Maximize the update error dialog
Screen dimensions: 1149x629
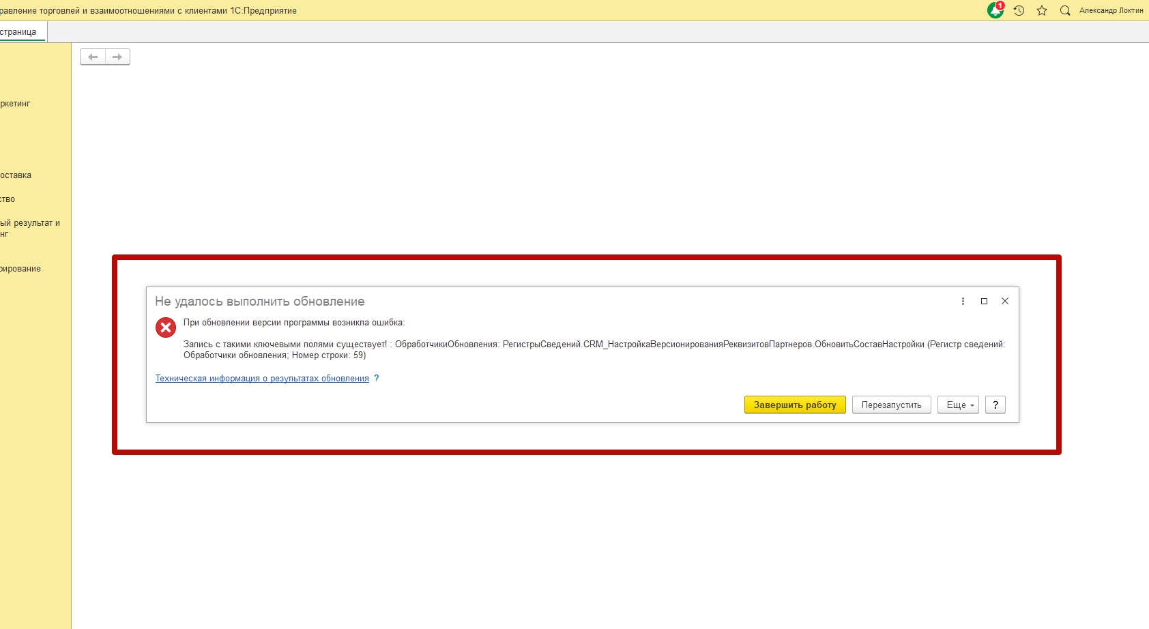984,301
